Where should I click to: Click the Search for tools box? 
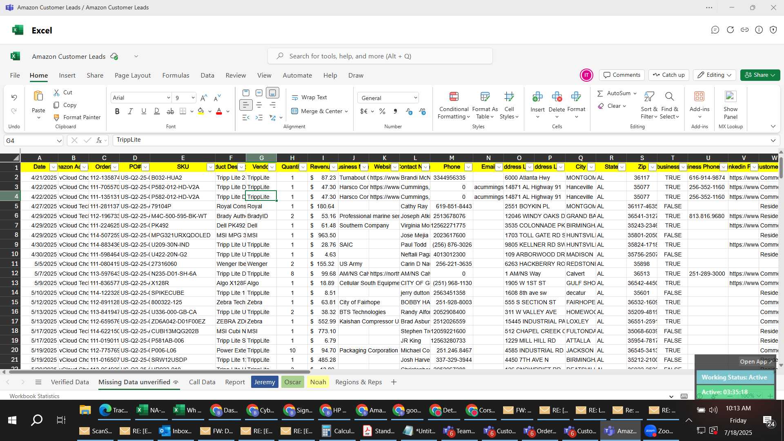(x=380, y=56)
